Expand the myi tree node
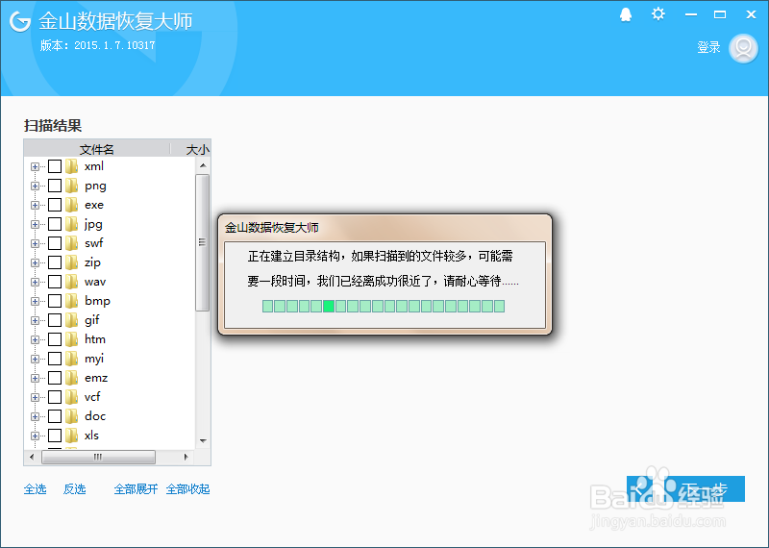The width and height of the screenshot is (769, 548). [x=35, y=360]
